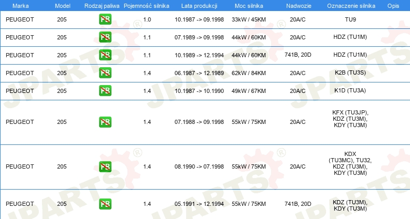Click the fuel icon in the 10.1989 -> 12.1994 row

coord(105,55)
